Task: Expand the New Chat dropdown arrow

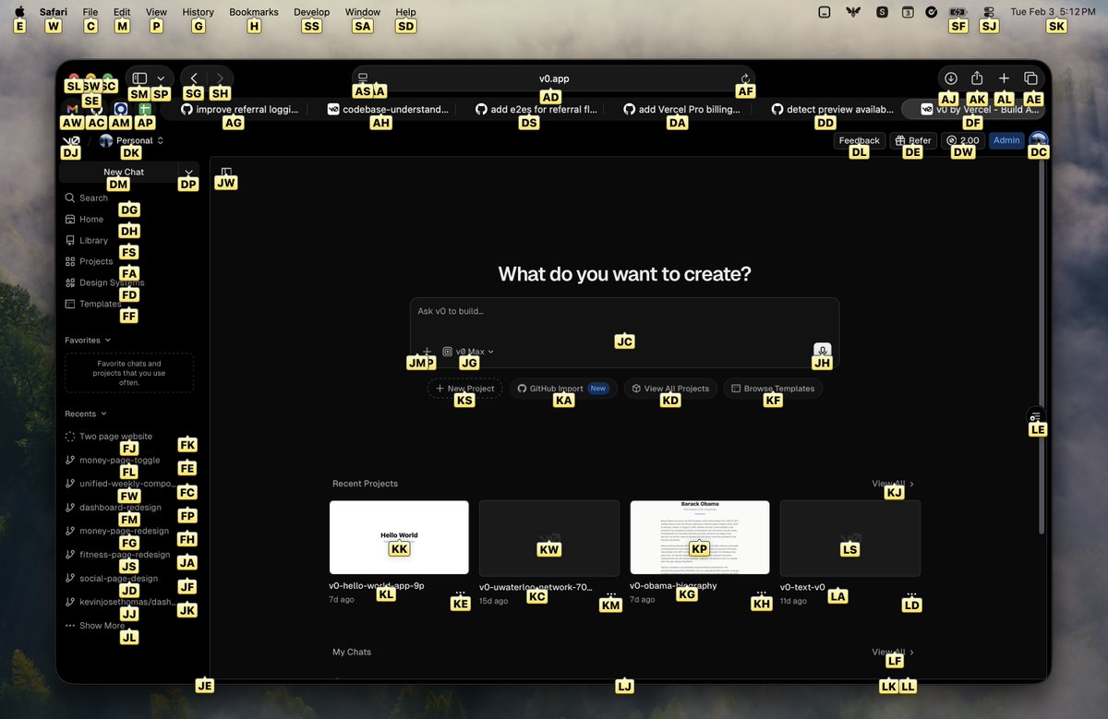Action: pos(188,172)
